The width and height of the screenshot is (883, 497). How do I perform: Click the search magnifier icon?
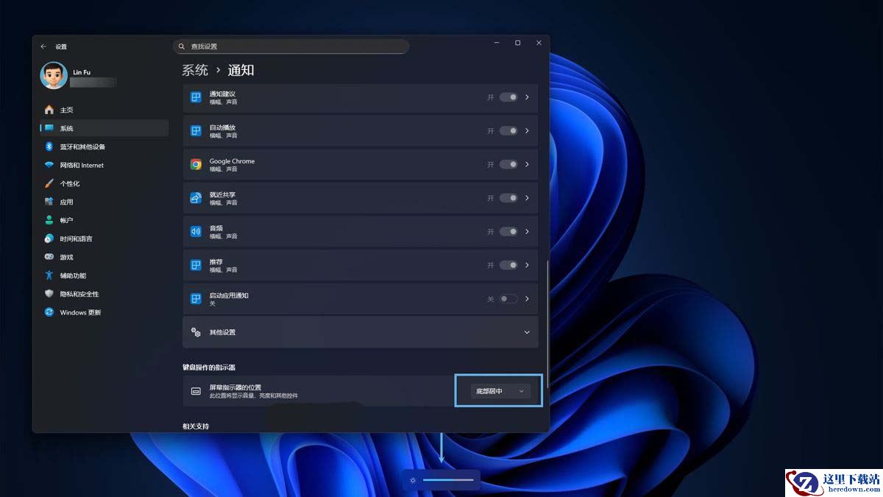click(x=182, y=46)
